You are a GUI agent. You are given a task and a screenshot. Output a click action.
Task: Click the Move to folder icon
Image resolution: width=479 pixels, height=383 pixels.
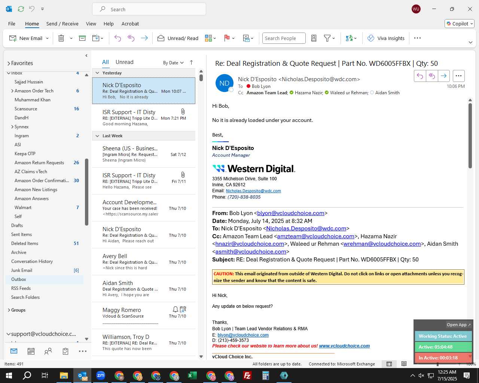click(x=95, y=38)
